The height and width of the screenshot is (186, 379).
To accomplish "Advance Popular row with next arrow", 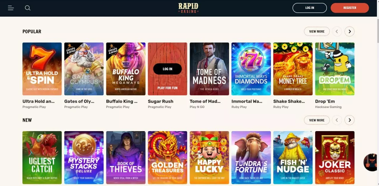I will tap(350, 31).
